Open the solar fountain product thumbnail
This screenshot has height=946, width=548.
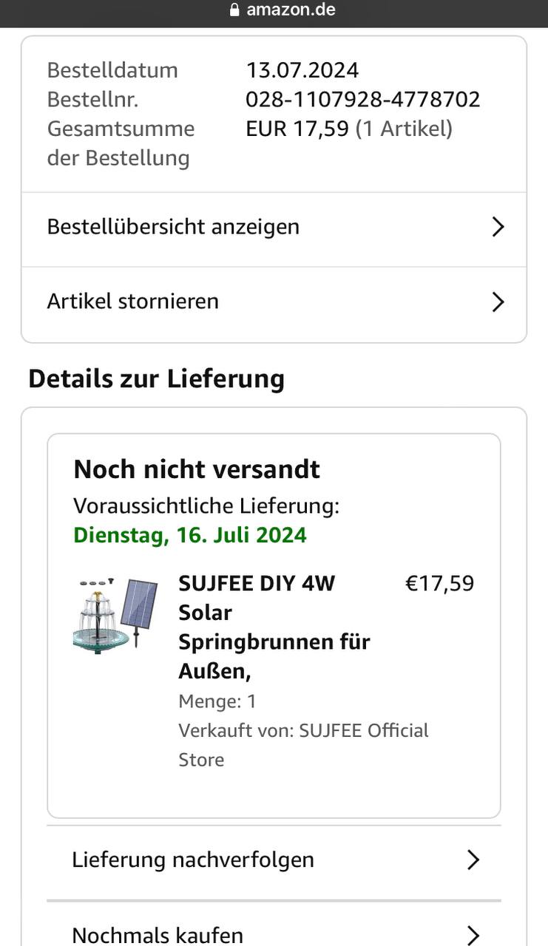coord(115,615)
